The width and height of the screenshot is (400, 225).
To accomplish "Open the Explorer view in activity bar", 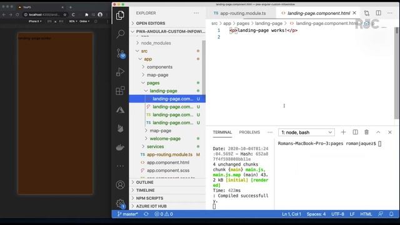I will (120, 15).
